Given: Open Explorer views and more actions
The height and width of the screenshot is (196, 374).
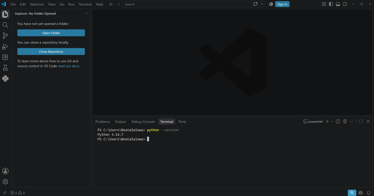Looking at the screenshot, I should click(x=87, y=14).
